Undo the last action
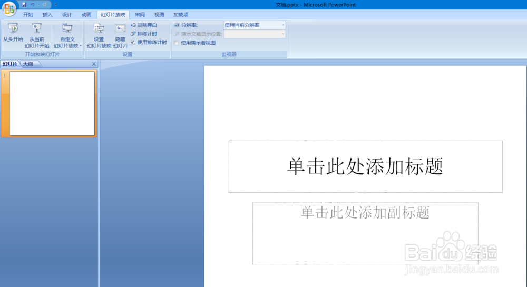The width and height of the screenshot is (527, 287). pos(32,5)
